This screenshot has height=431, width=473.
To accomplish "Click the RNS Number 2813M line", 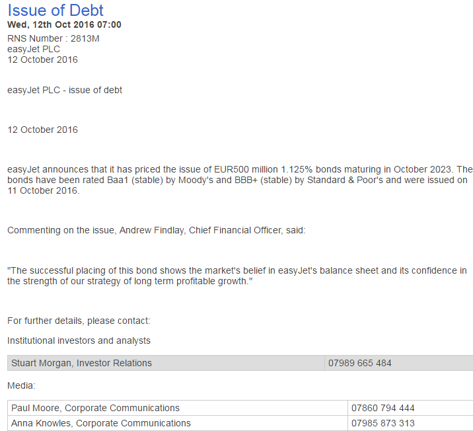I will 53,38.
